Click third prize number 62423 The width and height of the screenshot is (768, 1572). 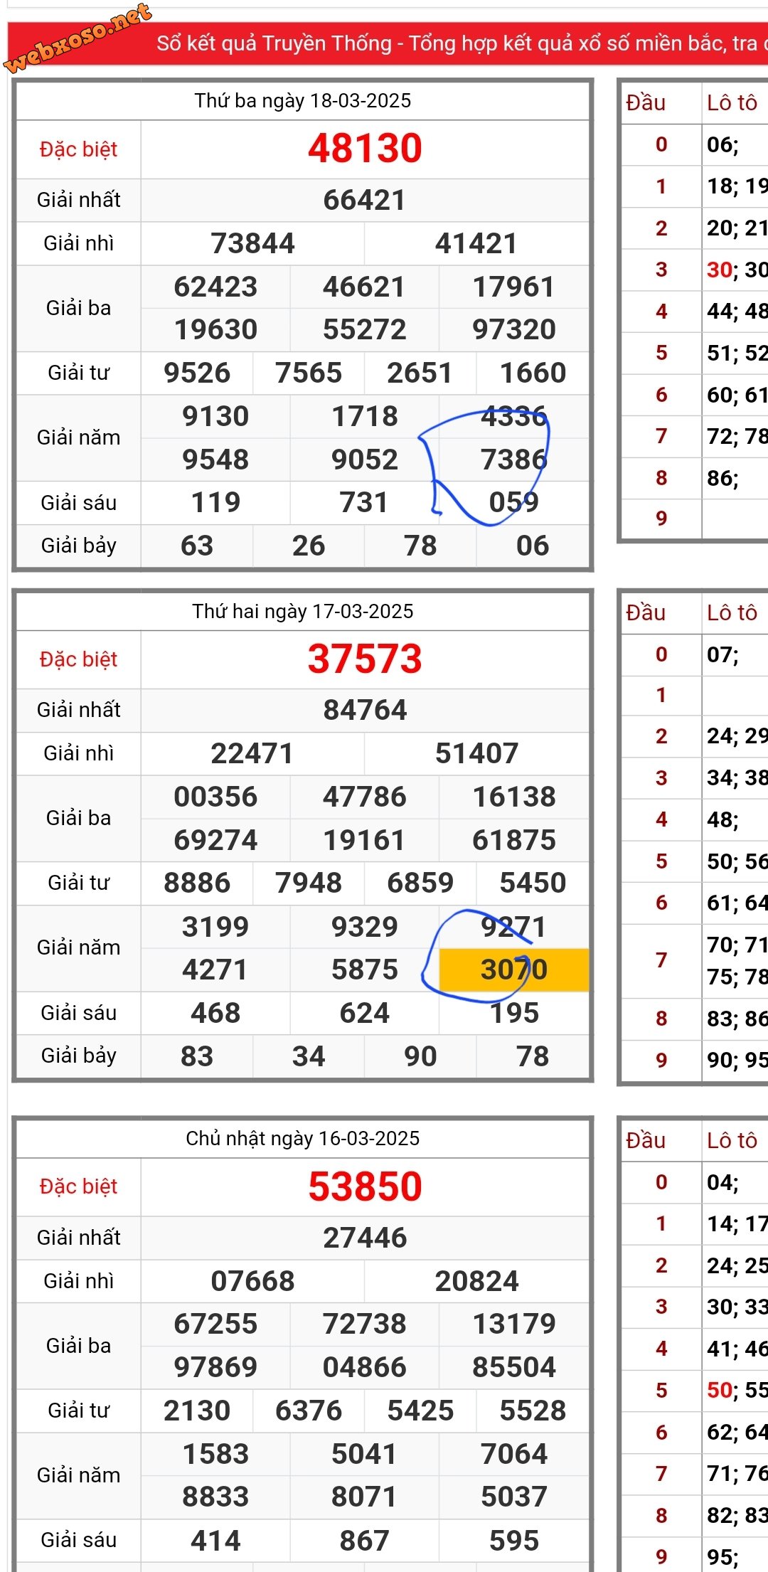click(215, 287)
